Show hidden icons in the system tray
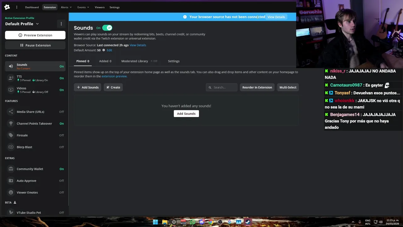This screenshot has width=403, height=227. pyautogui.click(x=353, y=222)
